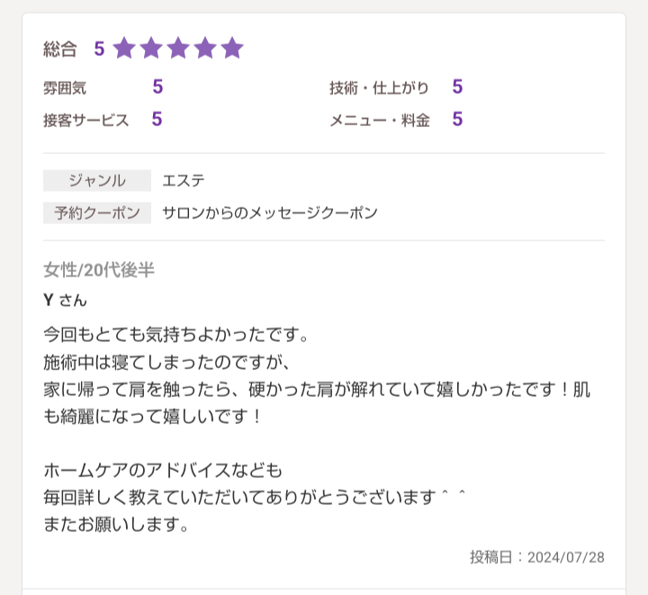Select the overall score number next to 総合

coord(99,49)
